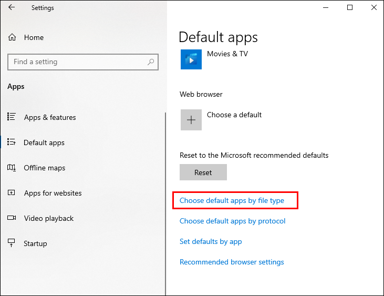This screenshot has height=296, width=384.
Task: Open Video playback settings page
Action: click(x=49, y=218)
